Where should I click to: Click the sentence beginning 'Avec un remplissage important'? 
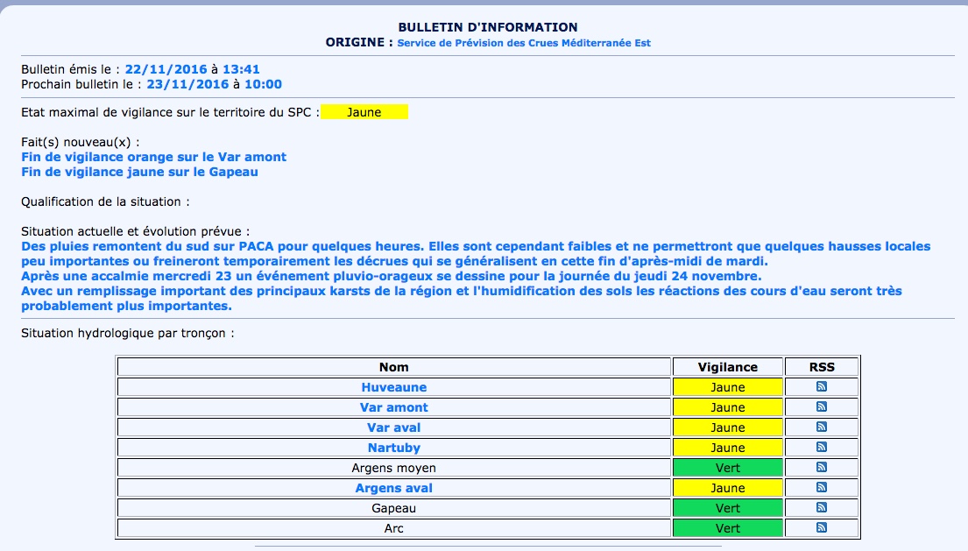tap(462, 299)
